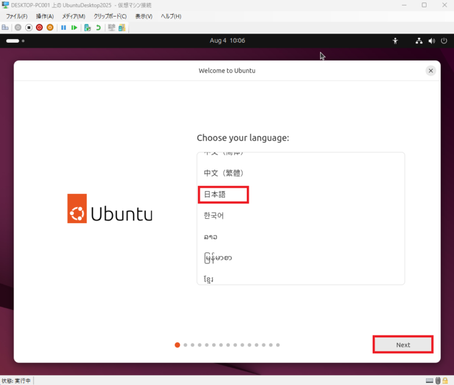
Task: Revert VM with green arrow icon
Action: (x=98, y=28)
